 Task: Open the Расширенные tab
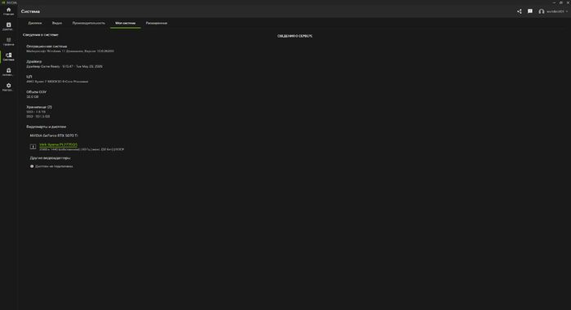157,23
